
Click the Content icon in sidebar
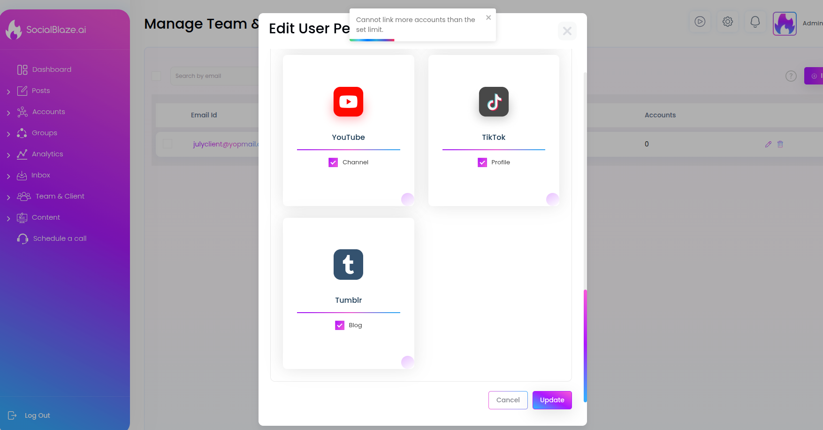point(22,217)
